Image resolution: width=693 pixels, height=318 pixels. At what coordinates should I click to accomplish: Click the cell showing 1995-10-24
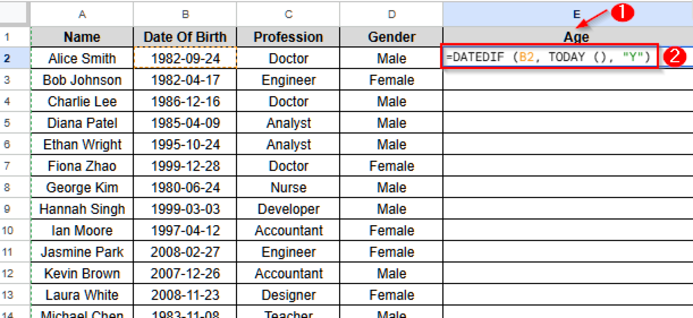tap(185, 144)
